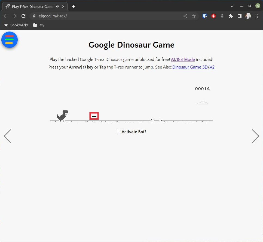Mute the tab via the speaker icon
The image size is (263, 242).
click(x=57, y=7)
